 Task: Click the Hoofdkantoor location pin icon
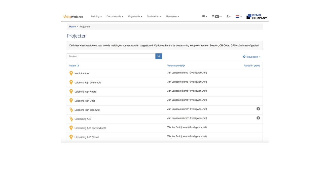point(71,73)
